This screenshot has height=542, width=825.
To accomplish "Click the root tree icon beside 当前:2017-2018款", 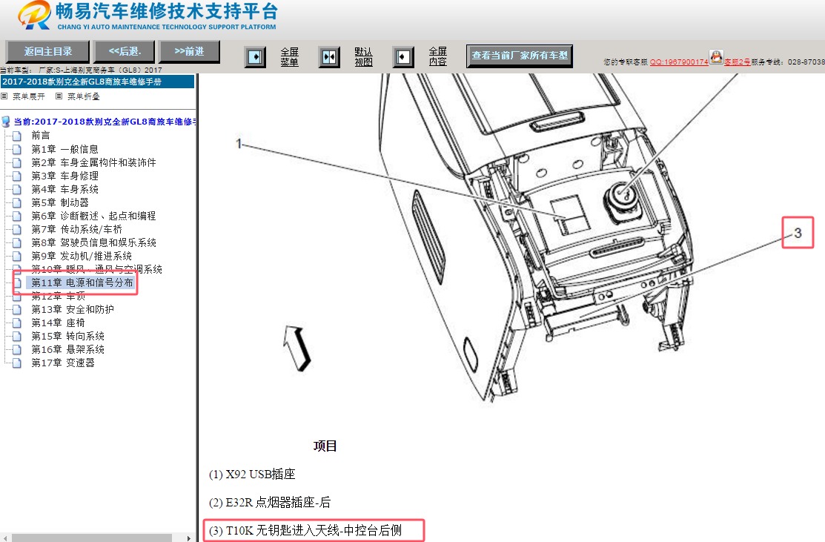I will click(x=6, y=122).
